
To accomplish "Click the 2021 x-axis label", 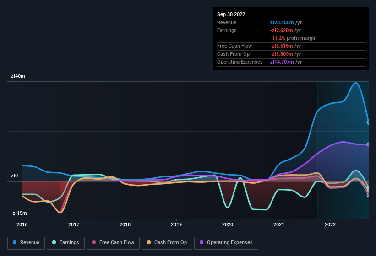I will point(279,224).
